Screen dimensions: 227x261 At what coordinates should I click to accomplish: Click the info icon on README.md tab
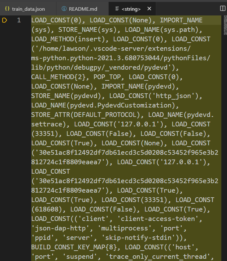(x=64, y=9)
